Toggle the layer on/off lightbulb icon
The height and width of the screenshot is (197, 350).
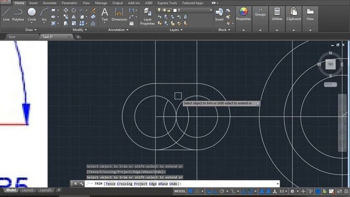(159, 10)
